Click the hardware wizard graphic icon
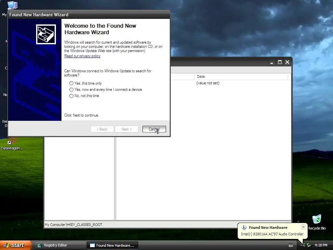This screenshot has width=333, height=250. tap(46, 34)
